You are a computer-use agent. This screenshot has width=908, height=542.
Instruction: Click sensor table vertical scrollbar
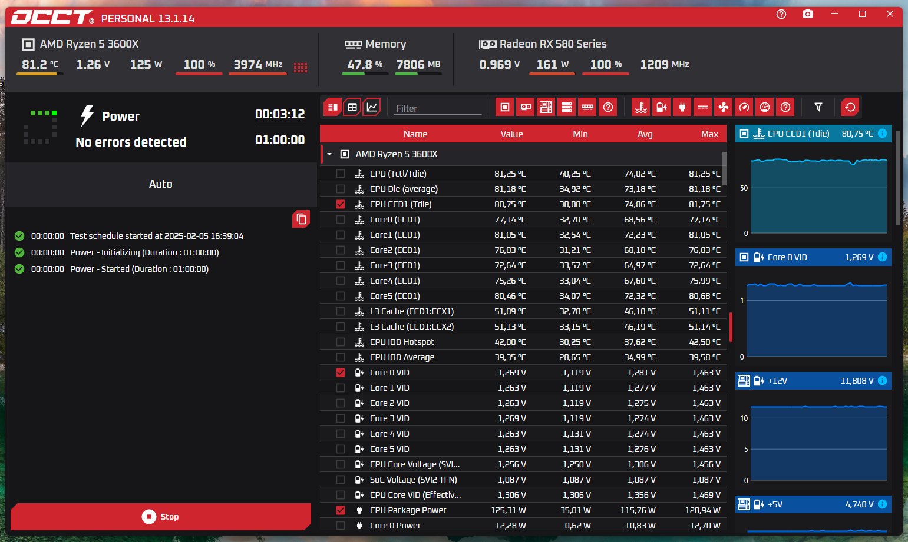[724, 168]
